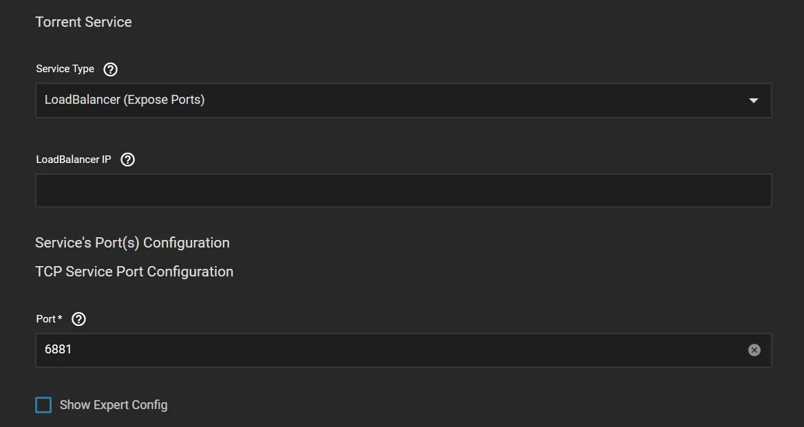
Task: Click the question mark beside Service Type
Action: [x=110, y=69]
